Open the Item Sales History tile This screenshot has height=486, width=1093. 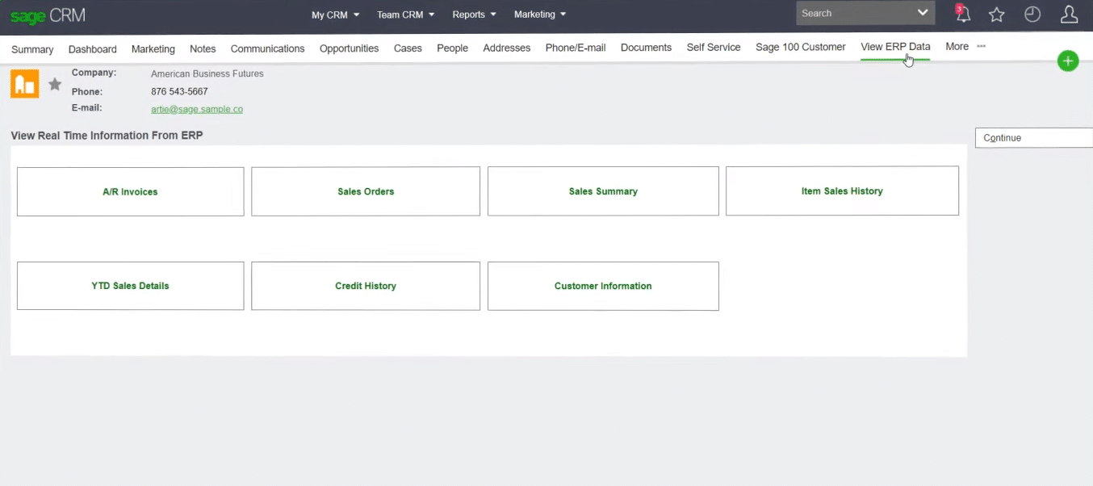pos(842,191)
